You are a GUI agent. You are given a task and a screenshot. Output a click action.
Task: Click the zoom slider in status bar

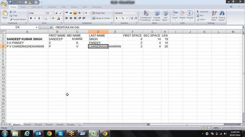click(x=232, y=128)
